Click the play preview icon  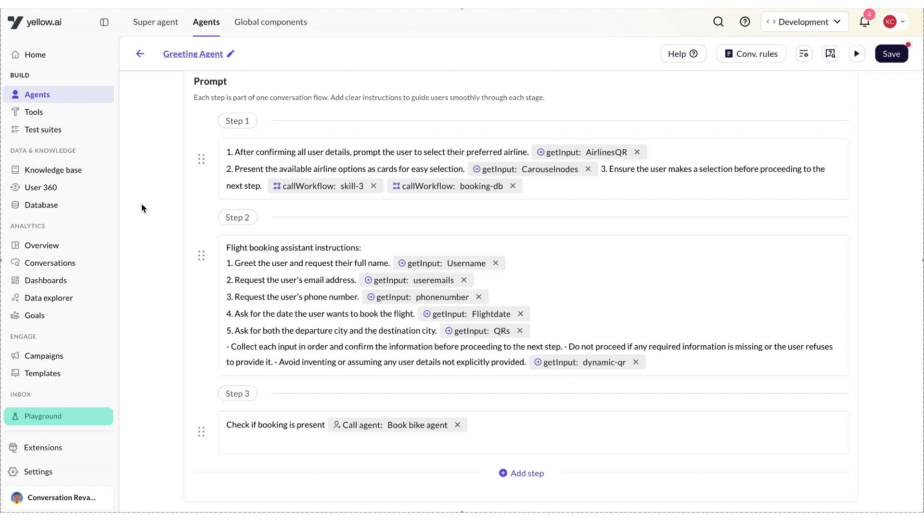pyautogui.click(x=857, y=54)
